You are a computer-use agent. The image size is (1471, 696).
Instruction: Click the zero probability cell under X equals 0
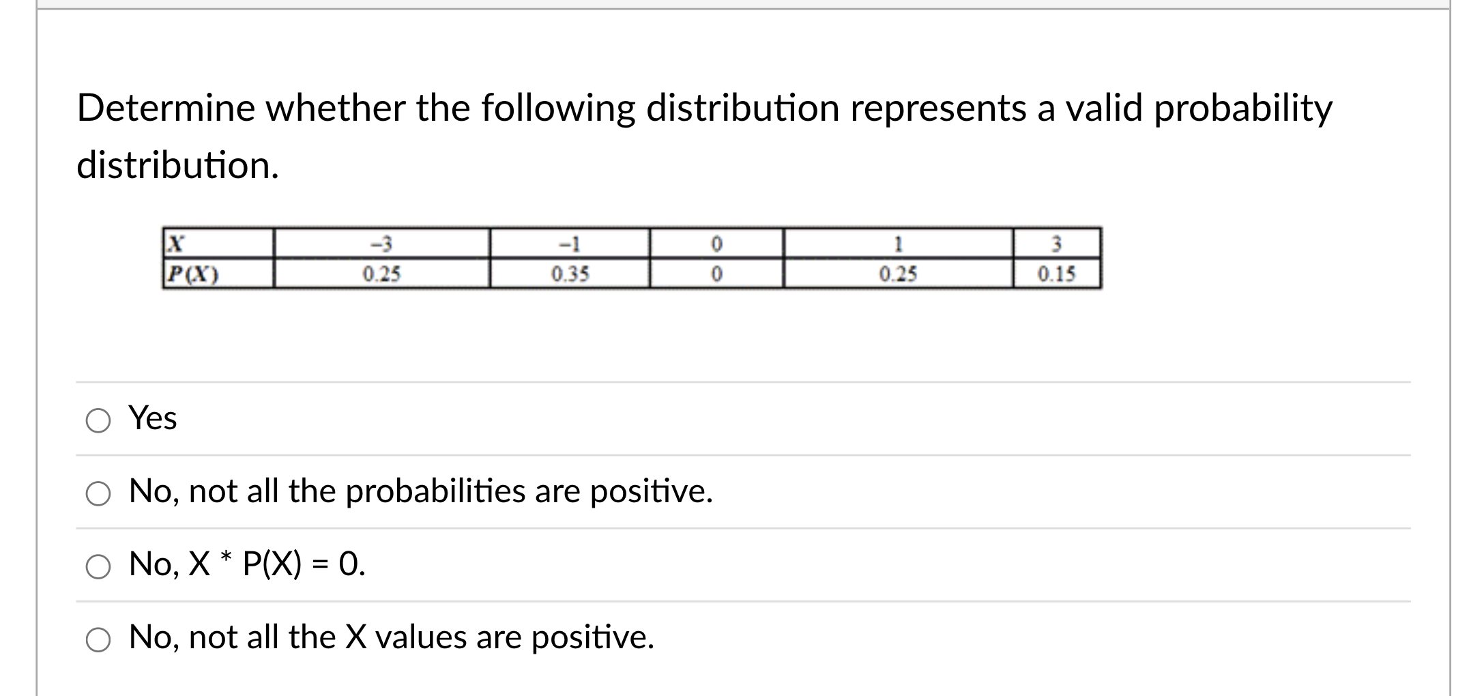(717, 273)
